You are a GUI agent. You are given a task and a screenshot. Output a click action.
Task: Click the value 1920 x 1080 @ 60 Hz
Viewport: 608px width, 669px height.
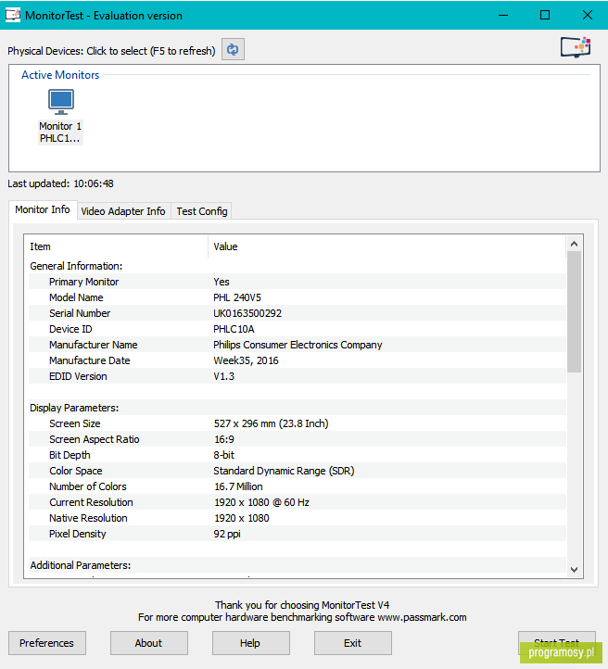pos(261,502)
